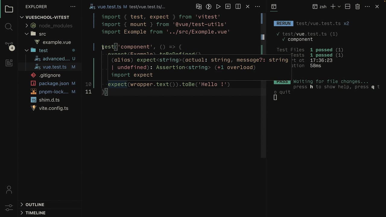Viewport: 386px width, 217px height.
Task: Click the test/vue.test.ts breadcrumb path
Action: click(x=147, y=7)
